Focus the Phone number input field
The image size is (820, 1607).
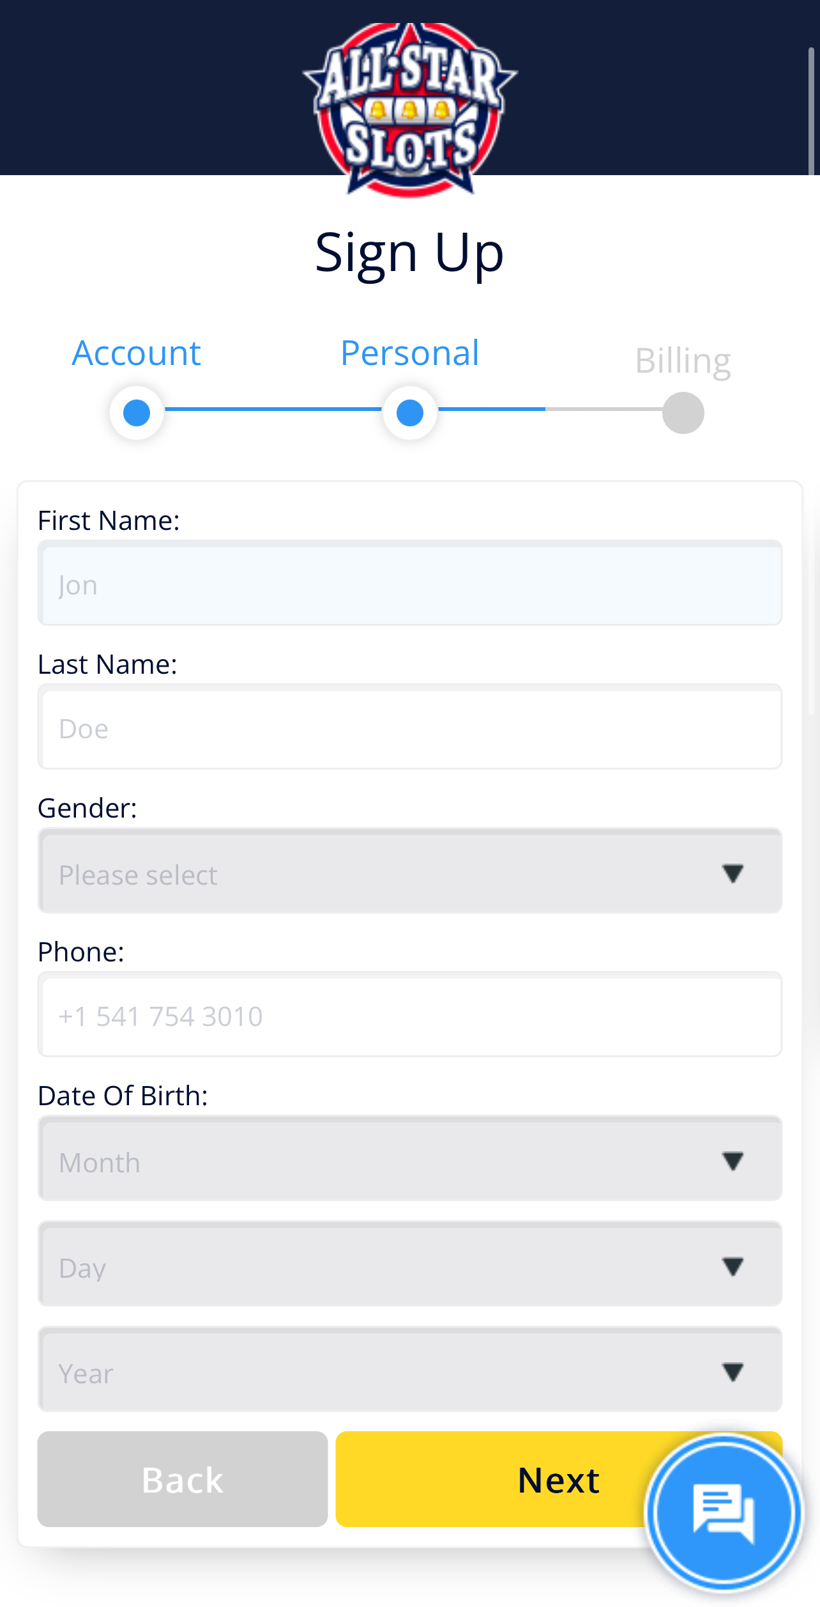tap(410, 1014)
